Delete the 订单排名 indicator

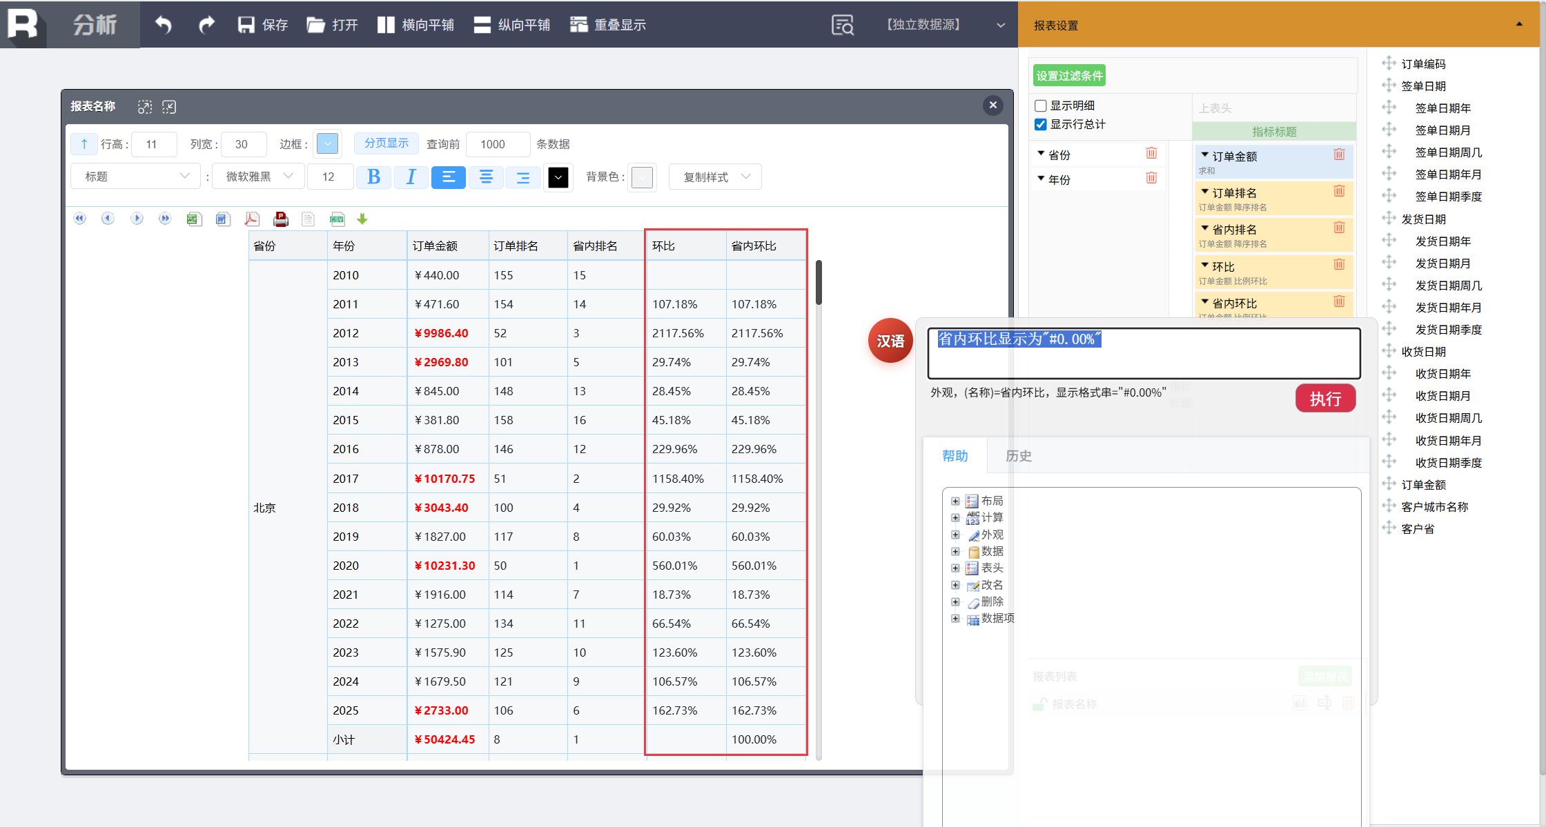pyautogui.click(x=1339, y=191)
